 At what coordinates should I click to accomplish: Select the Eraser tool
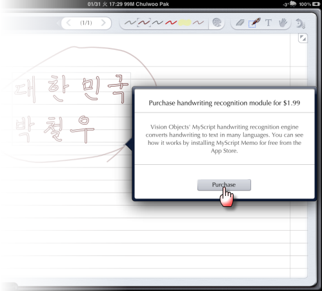point(240,23)
